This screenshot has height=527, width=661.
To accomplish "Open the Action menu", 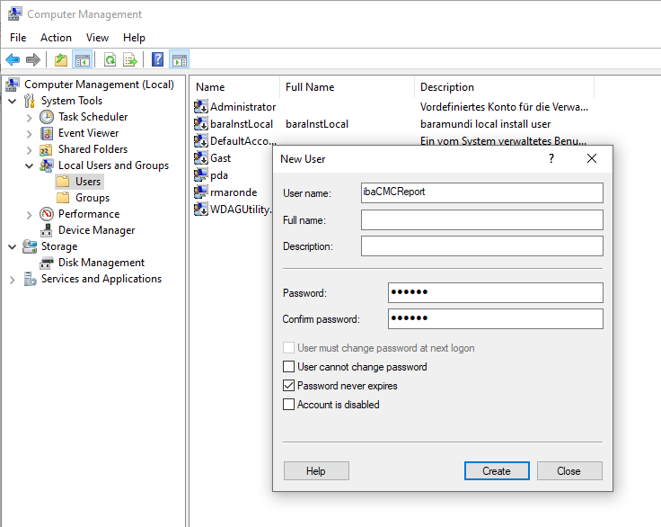I will [x=56, y=38].
